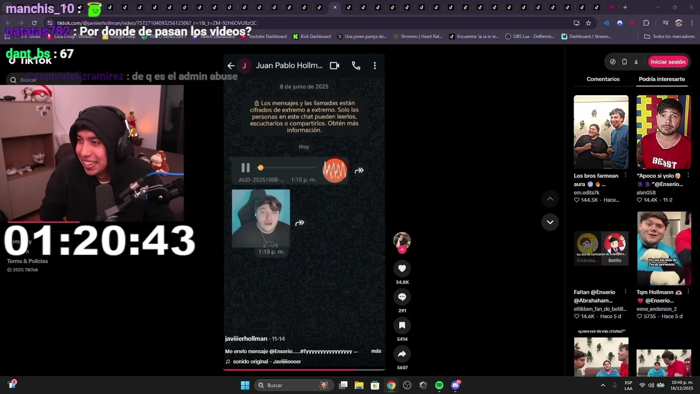Open options for Faltan @Enserio video
The width and height of the screenshot is (700, 394).
point(625,292)
